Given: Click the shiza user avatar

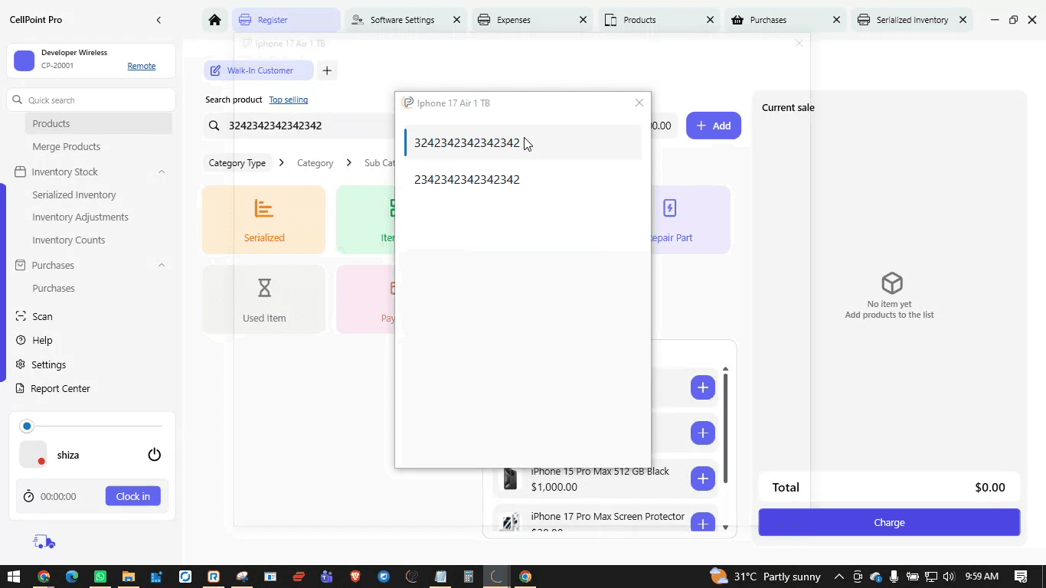Looking at the screenshot, I should click(33, 455).
